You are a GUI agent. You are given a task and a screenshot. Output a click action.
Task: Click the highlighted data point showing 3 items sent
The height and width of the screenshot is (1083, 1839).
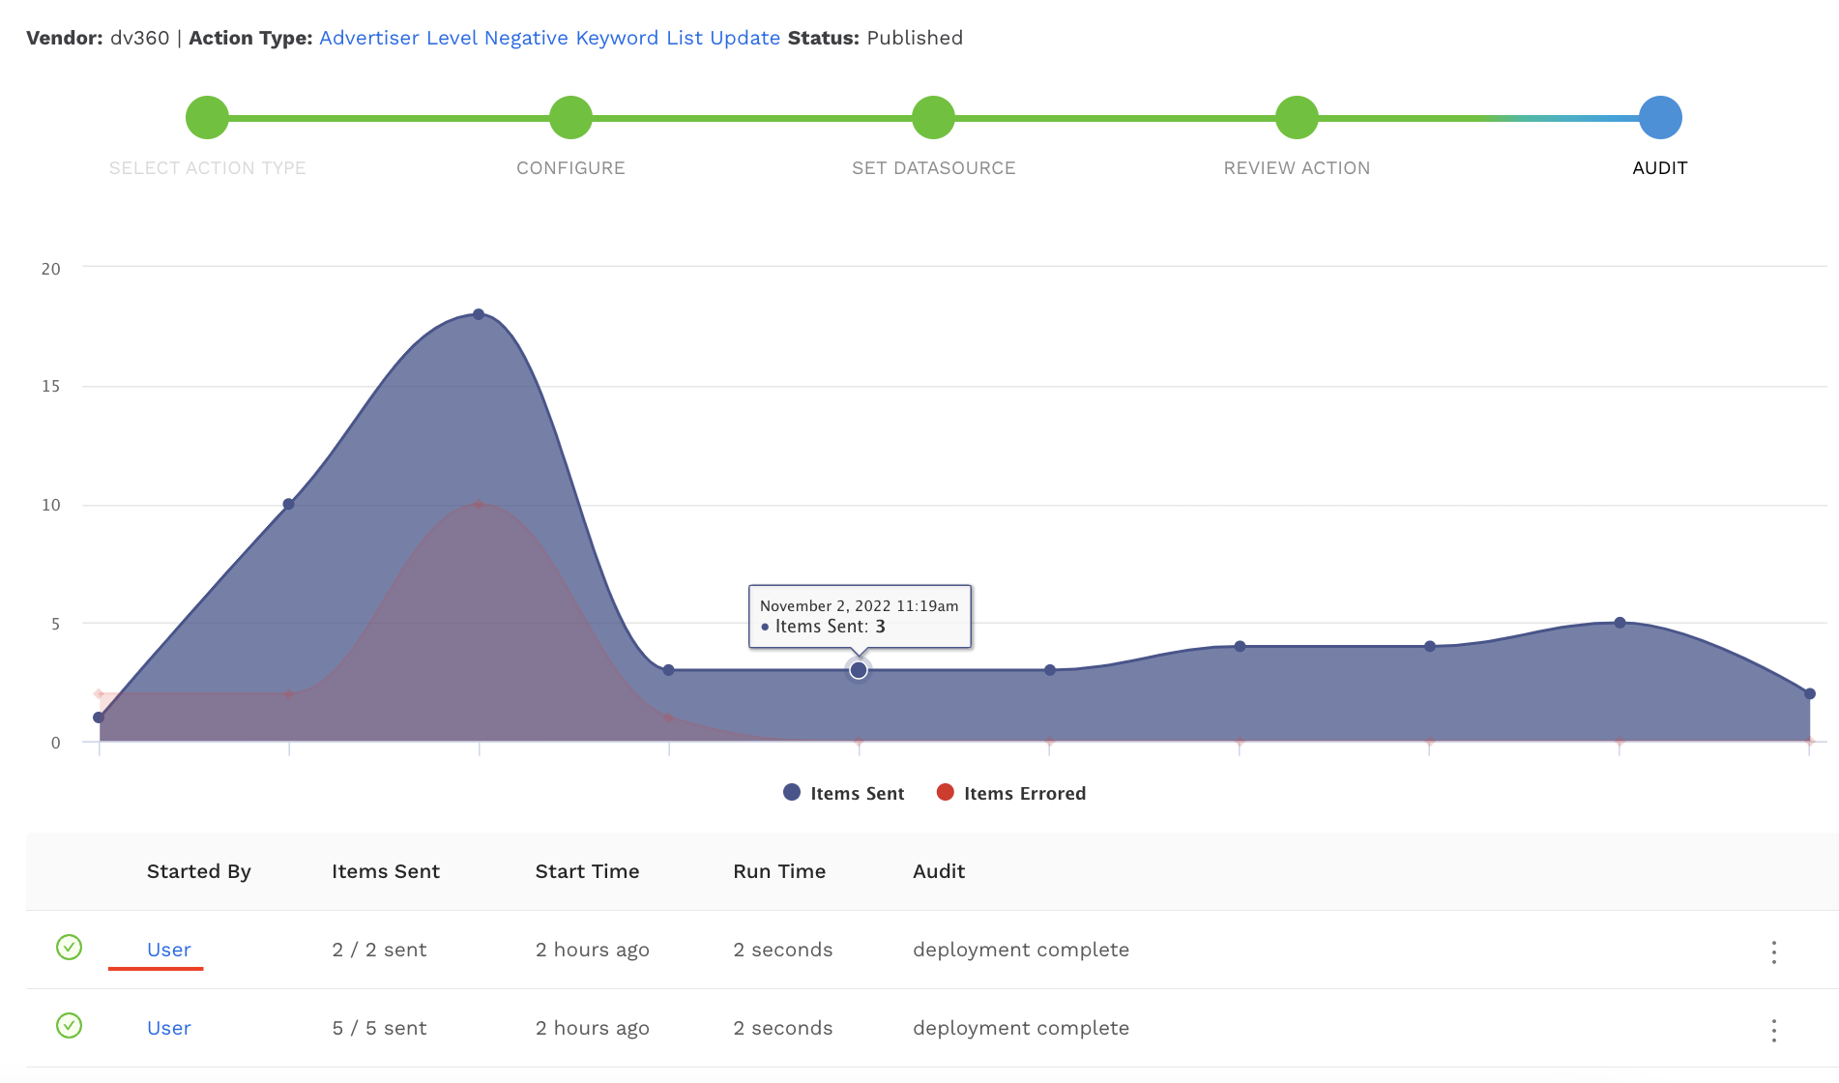point(859,670)
